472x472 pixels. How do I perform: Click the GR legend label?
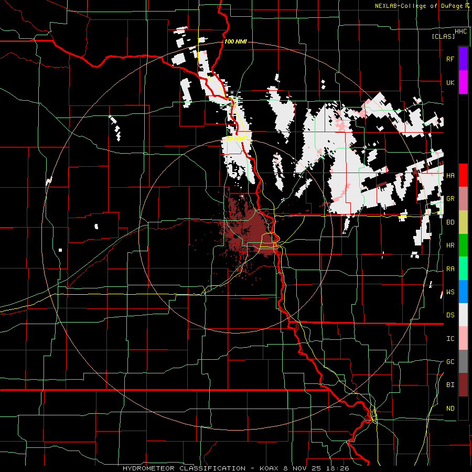(450, 199)
